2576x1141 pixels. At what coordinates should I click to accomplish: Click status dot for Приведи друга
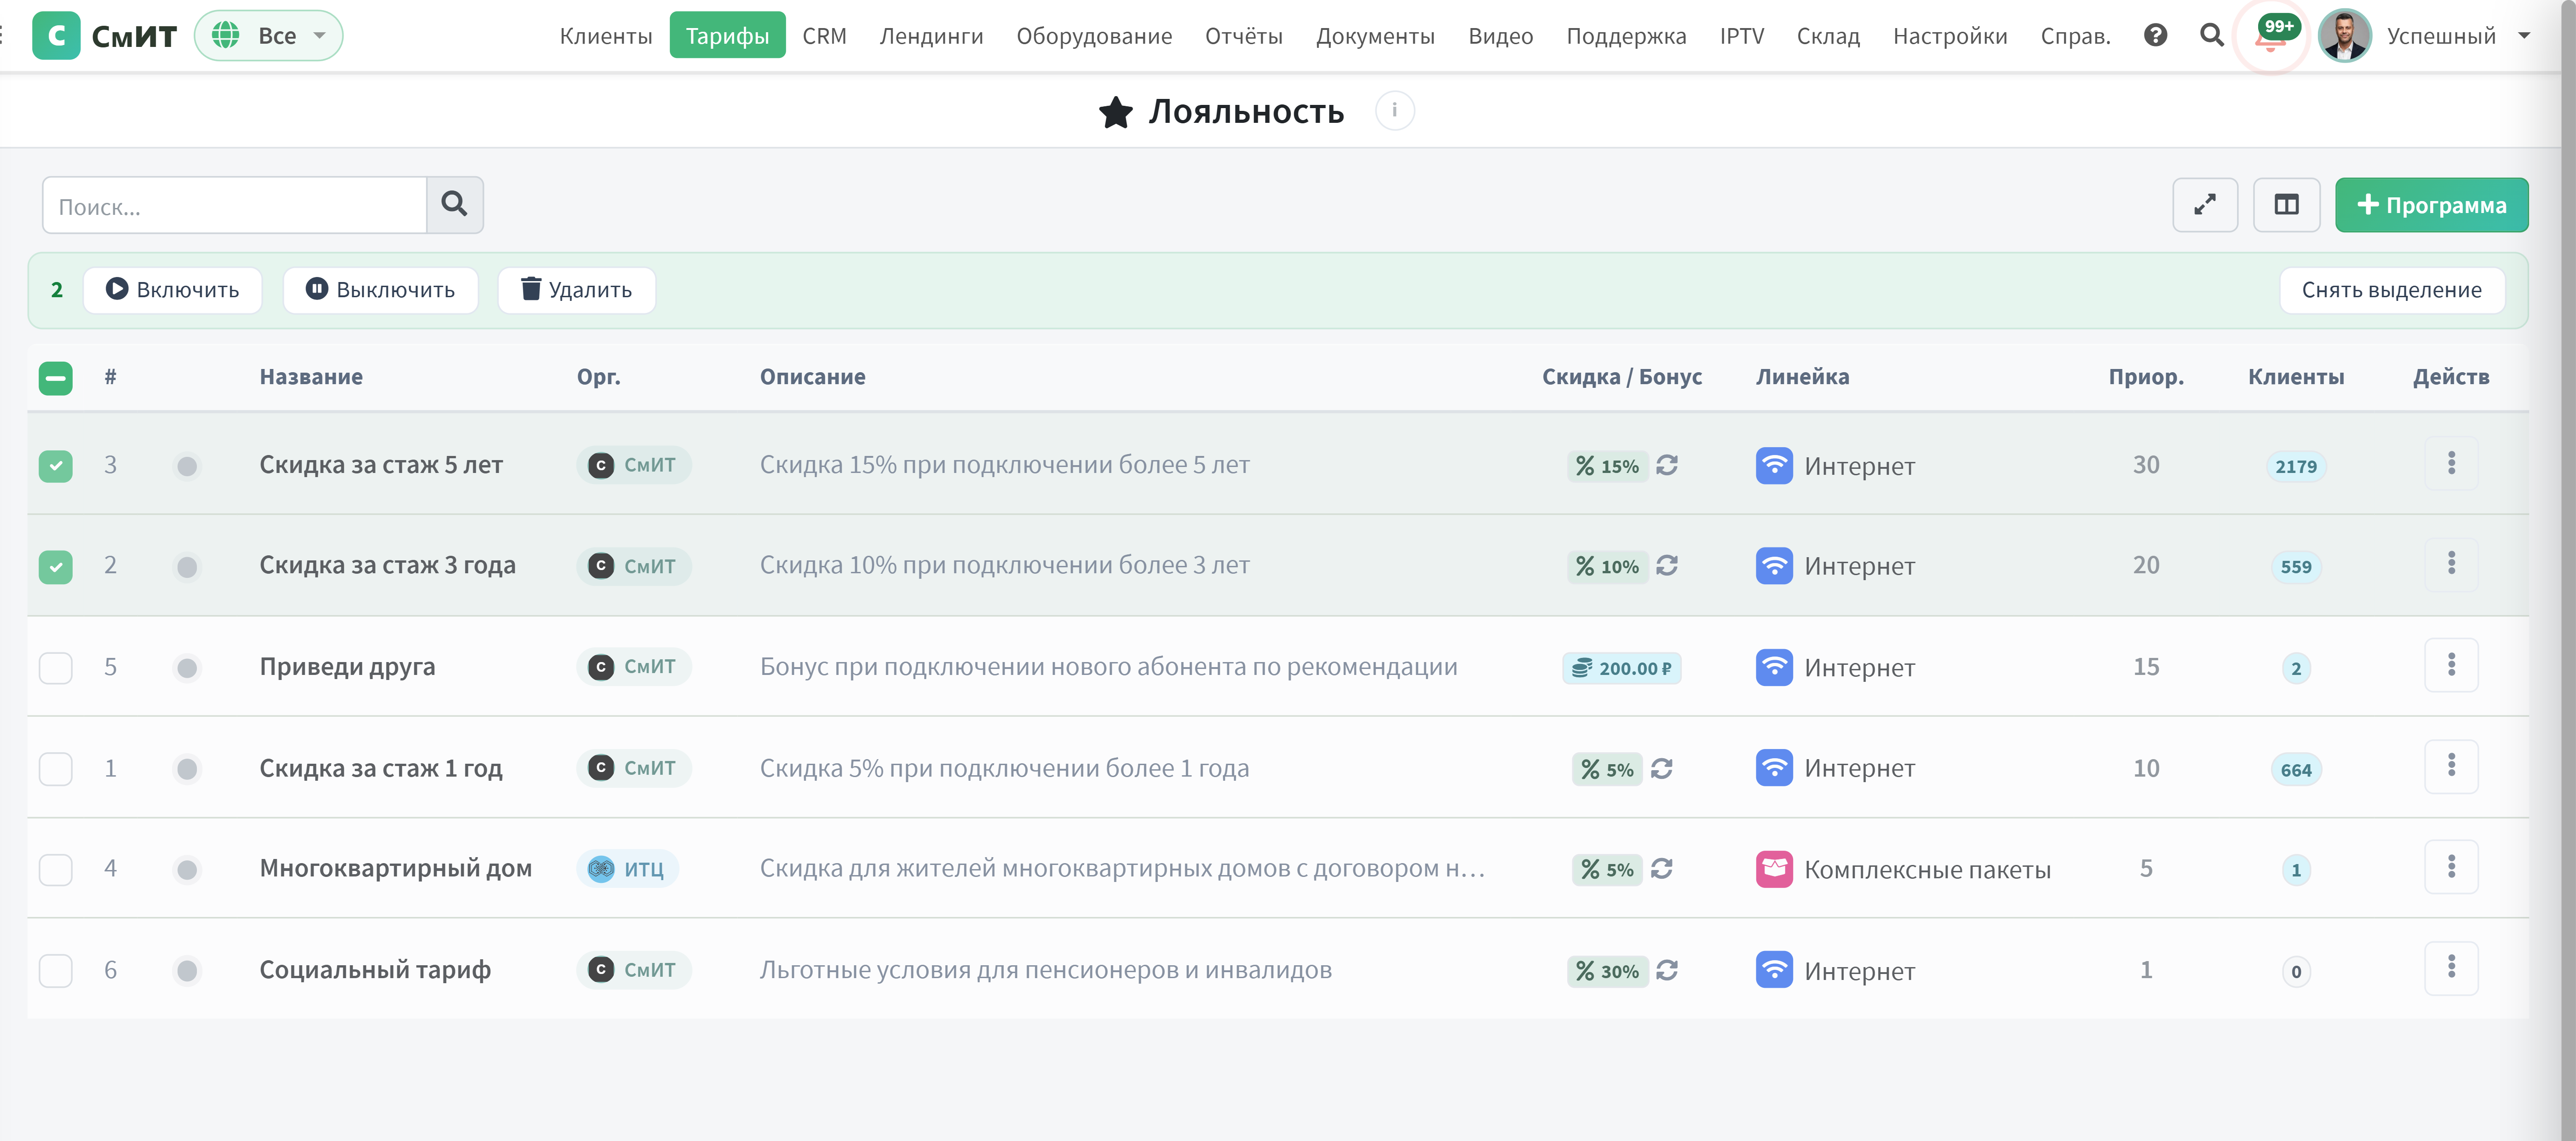click(x=187, y=668)
